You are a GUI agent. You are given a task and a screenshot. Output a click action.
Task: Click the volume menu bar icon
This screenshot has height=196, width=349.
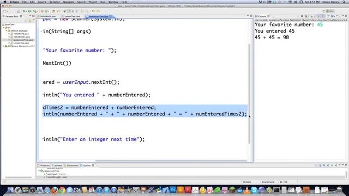296,2
